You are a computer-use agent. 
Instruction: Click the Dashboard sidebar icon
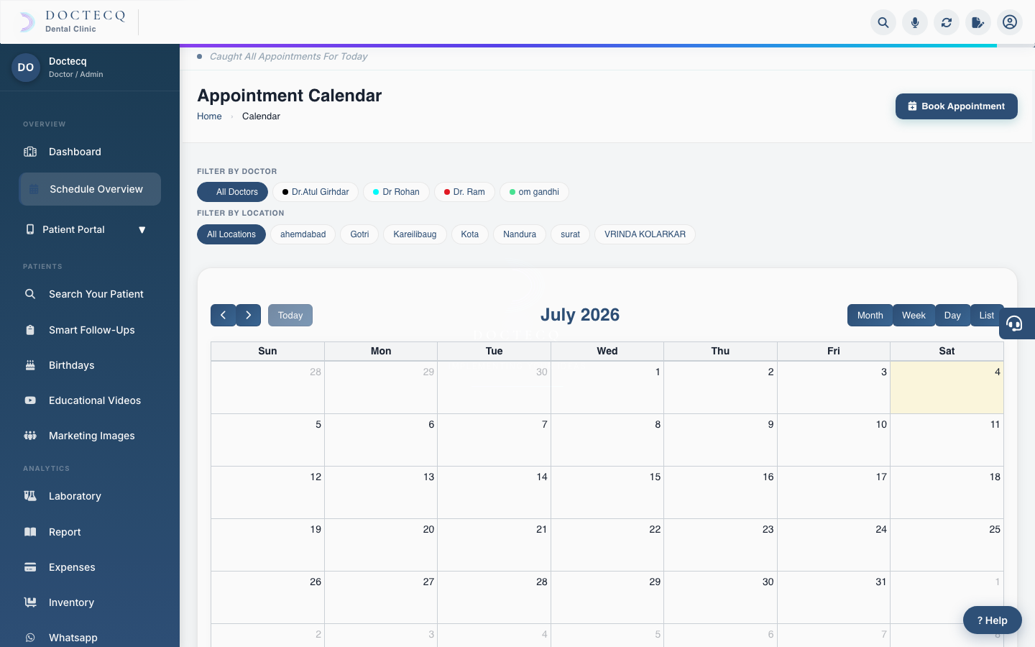pos(30,152)
